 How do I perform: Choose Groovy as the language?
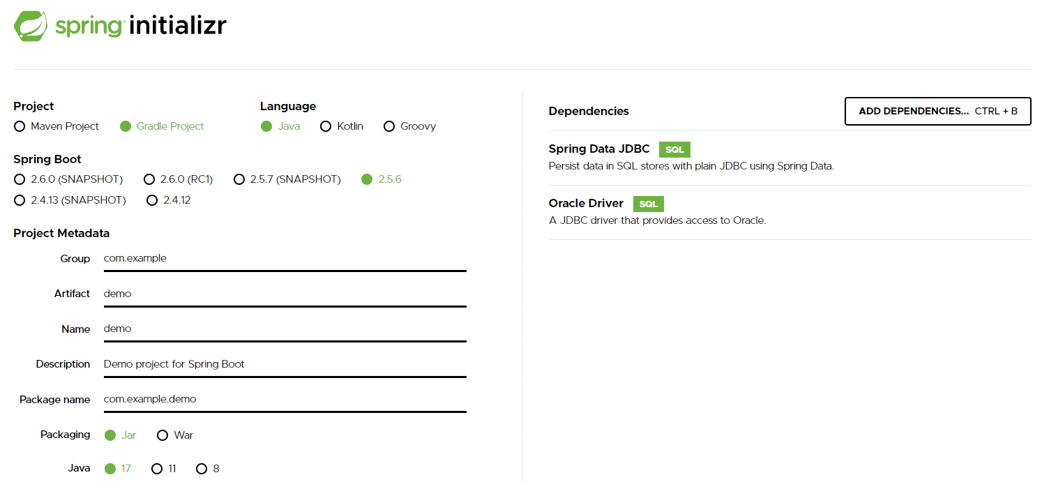click(x=409, y=126)
